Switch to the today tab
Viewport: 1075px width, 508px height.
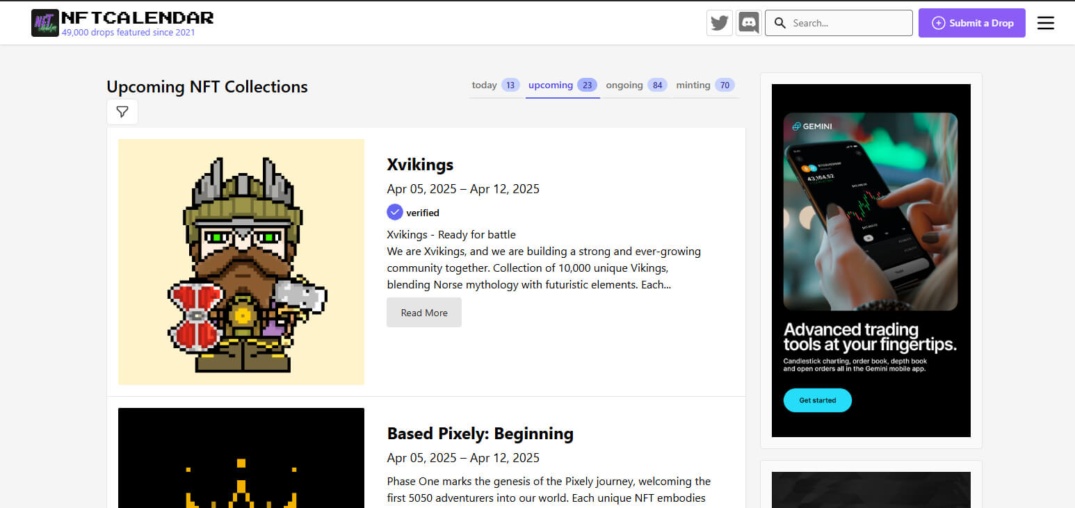tap(494, 85)
